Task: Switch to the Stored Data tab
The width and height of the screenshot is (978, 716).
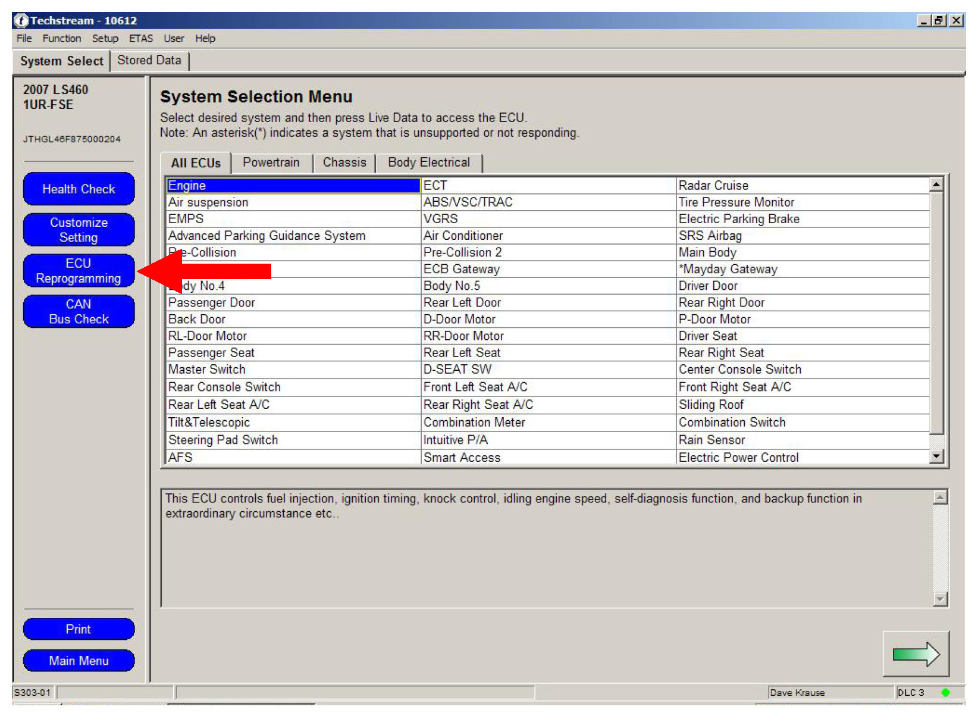Action: pos(149,61)
